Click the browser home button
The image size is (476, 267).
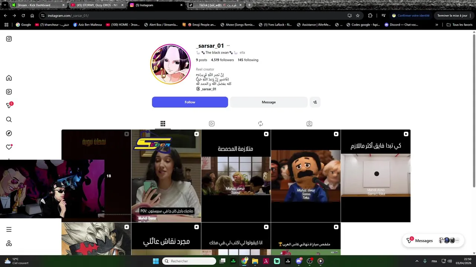click(x=32, y=16)
